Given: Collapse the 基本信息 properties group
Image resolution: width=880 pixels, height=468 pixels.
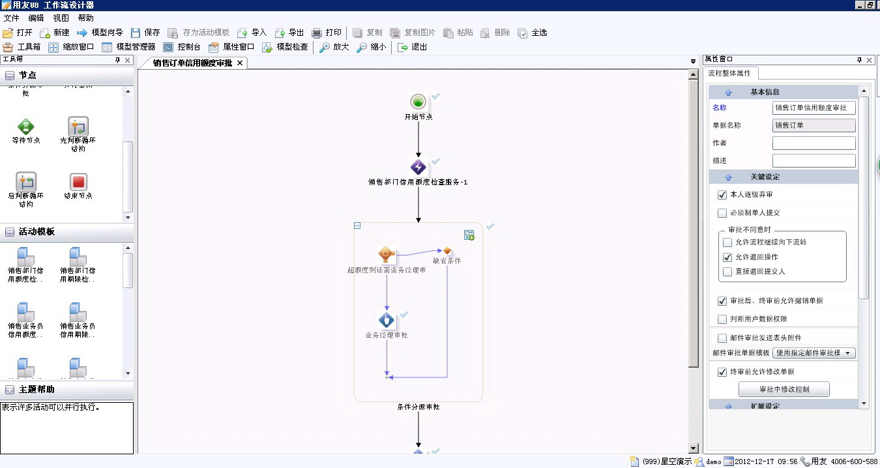Looking at the screenshot, I should [x=728, y=93].
